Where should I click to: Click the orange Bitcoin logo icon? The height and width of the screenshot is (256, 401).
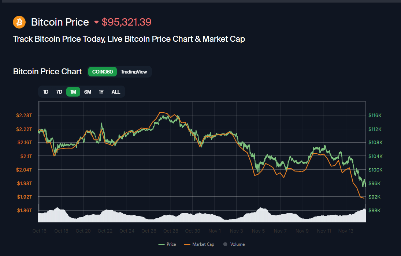(x=19, y=22)
